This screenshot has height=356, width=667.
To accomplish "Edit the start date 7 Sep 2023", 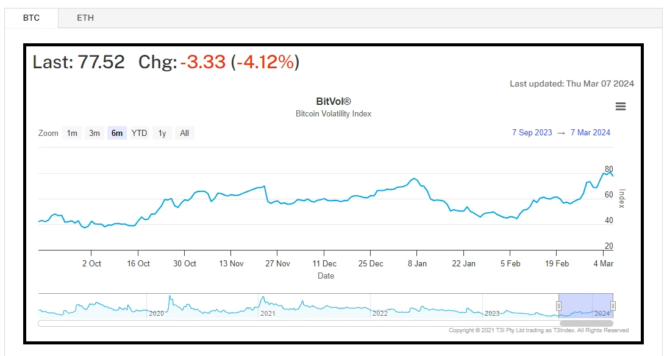I will tap(532, 133).
